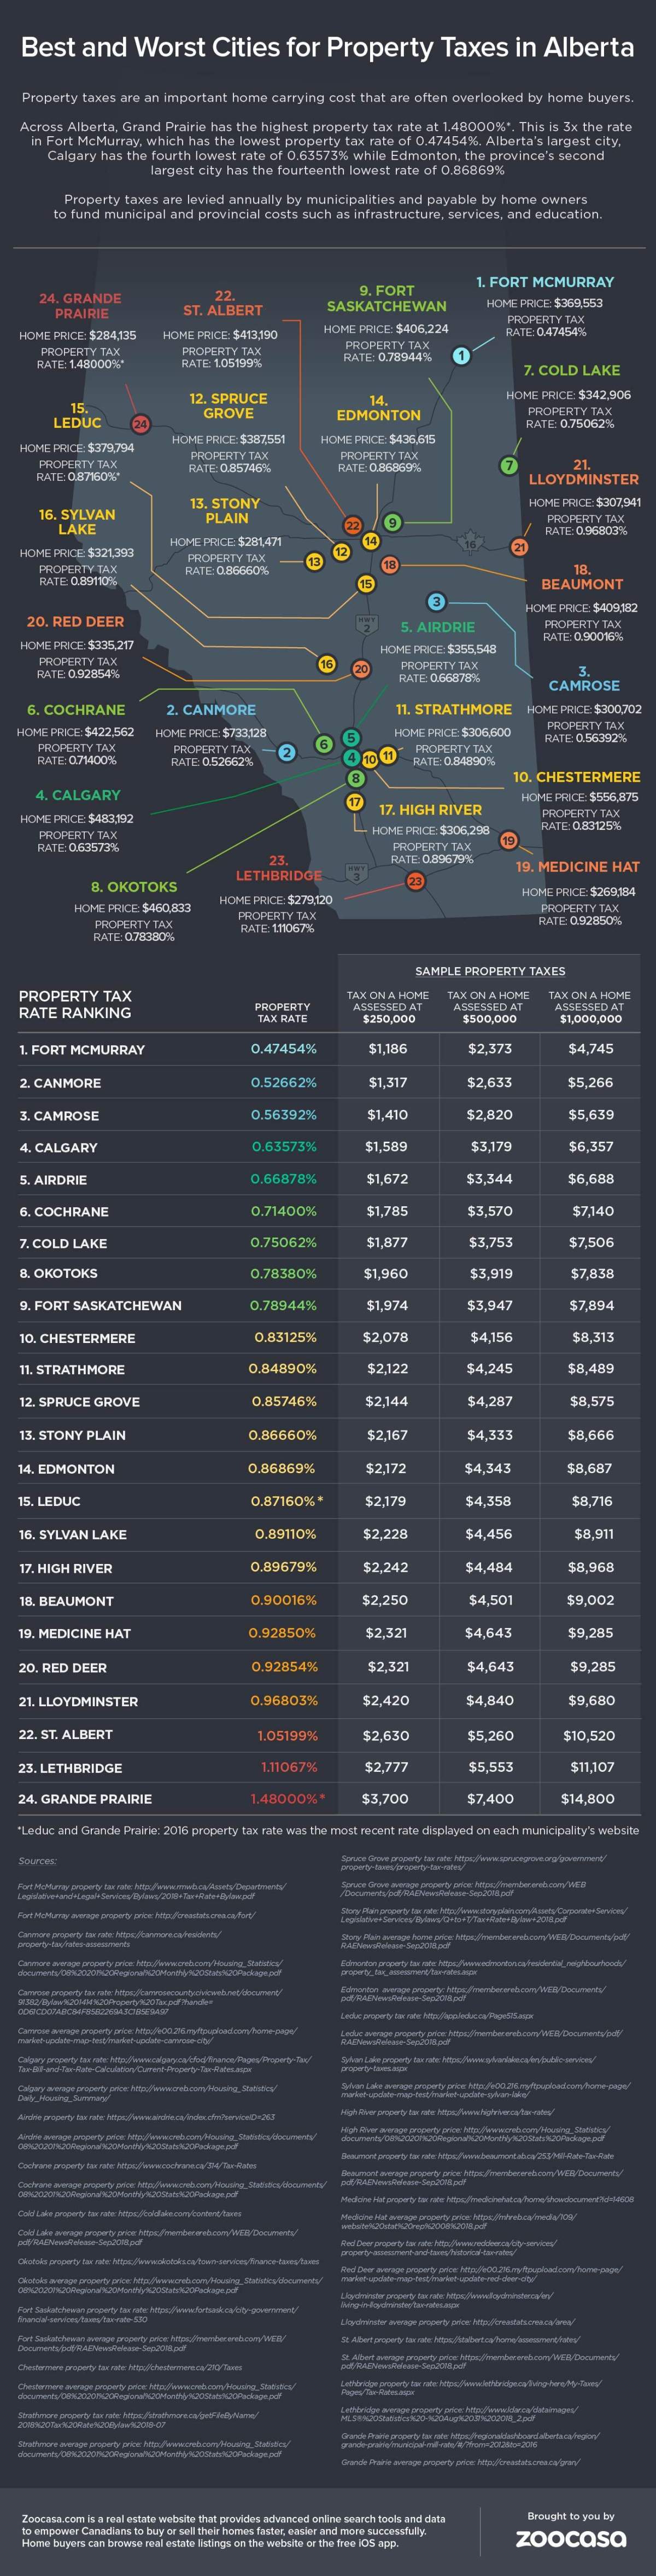Click the blue Camrose marker 3
The width and height of the screenshot is (656, 2576).
tap(436, 601)
